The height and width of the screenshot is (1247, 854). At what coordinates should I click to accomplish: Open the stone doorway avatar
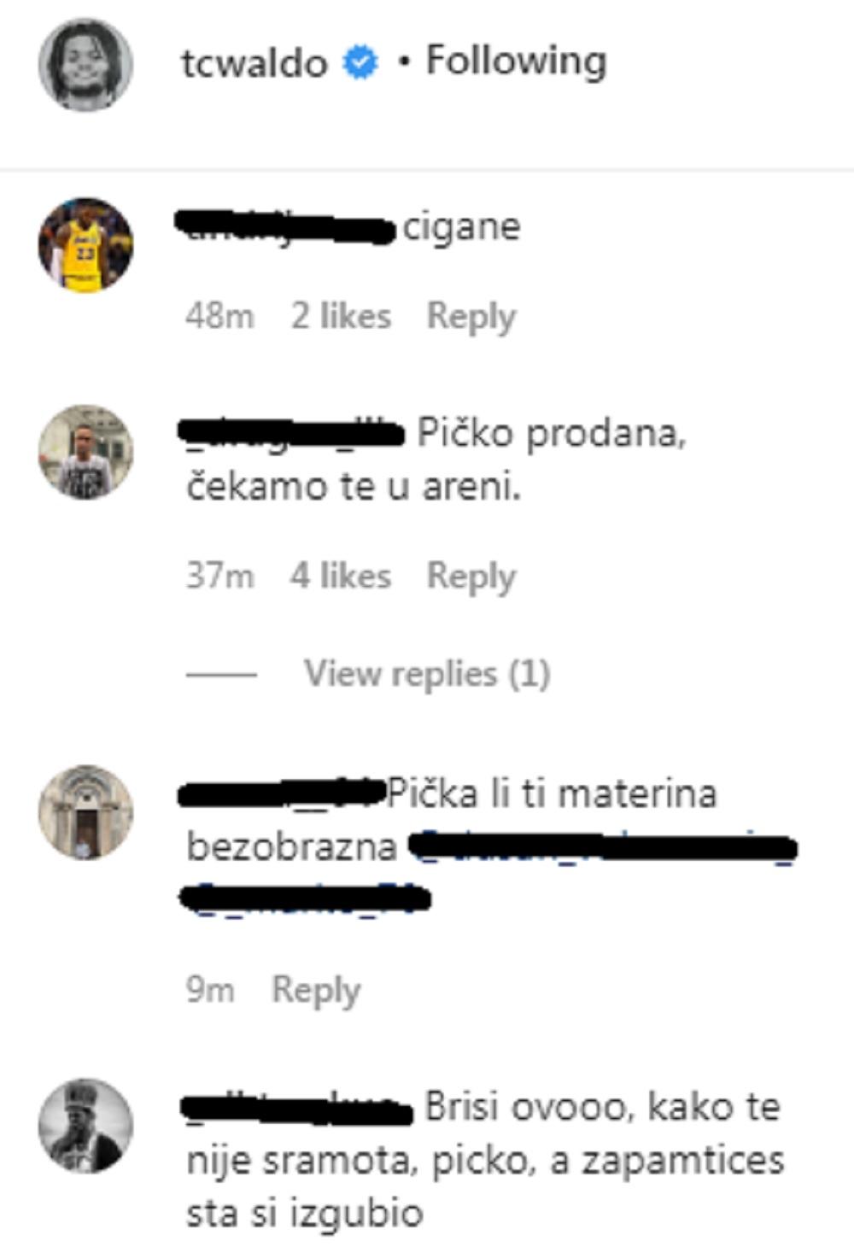click(x=85, y=812)
